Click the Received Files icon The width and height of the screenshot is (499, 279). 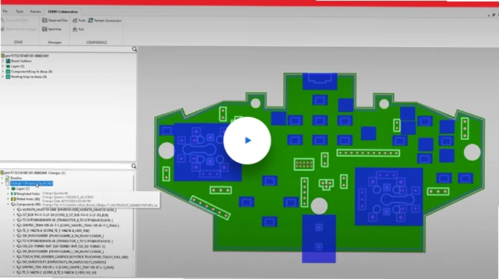45,20
